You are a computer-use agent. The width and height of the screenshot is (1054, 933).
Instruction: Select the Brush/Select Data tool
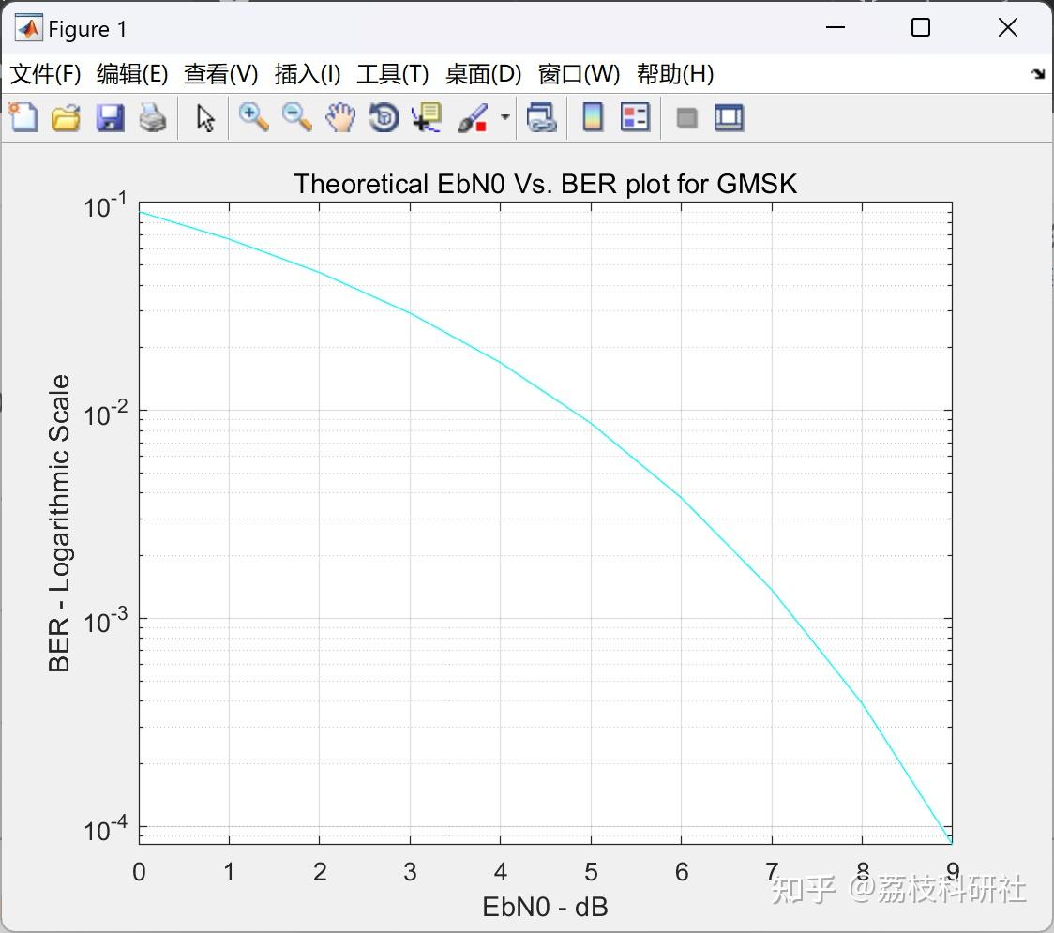[x=474, y=117]
